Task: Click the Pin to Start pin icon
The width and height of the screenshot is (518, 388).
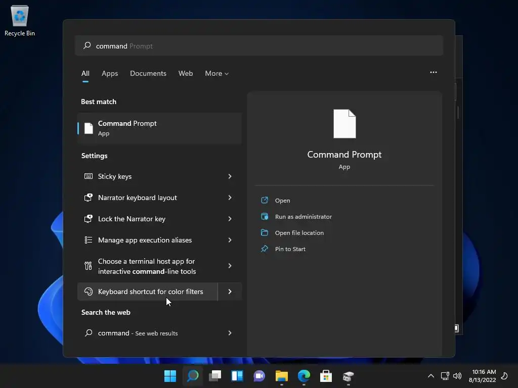Action: point(265,249)
